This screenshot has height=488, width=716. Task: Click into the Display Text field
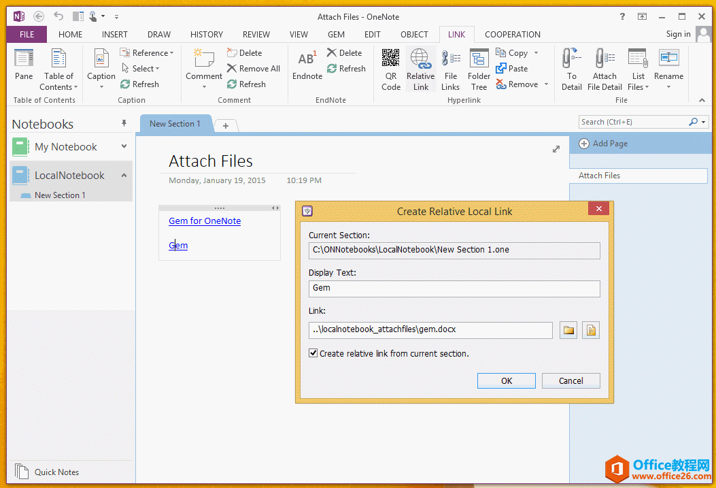pos(454,289)
